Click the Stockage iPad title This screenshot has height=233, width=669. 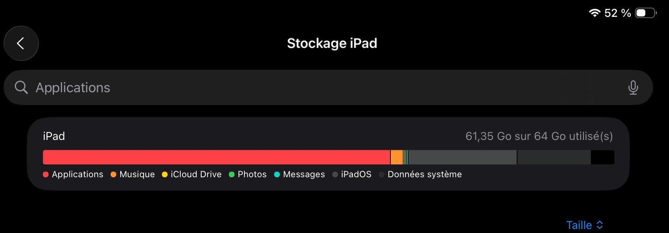coord(332,43)
